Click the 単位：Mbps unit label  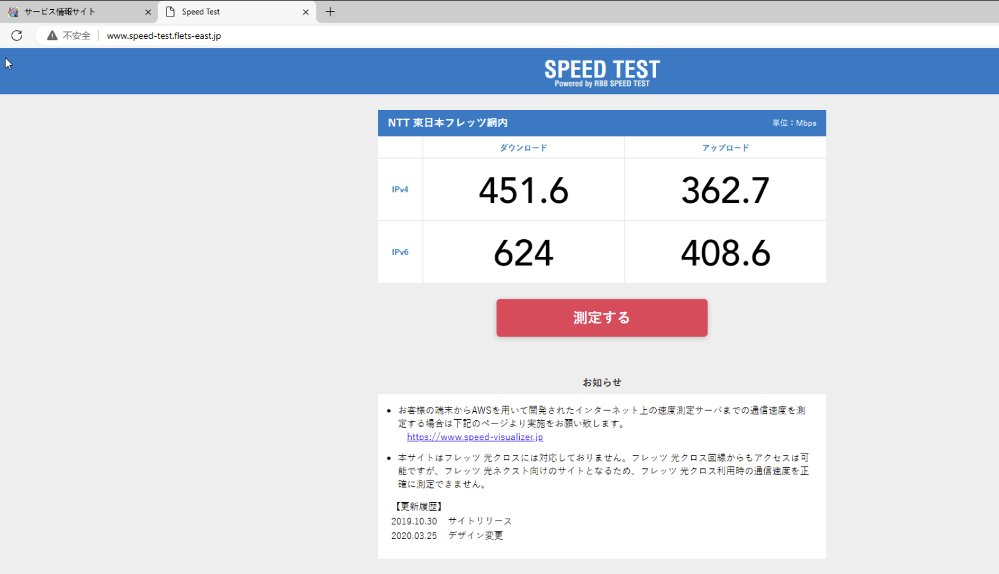coord(794,123)
